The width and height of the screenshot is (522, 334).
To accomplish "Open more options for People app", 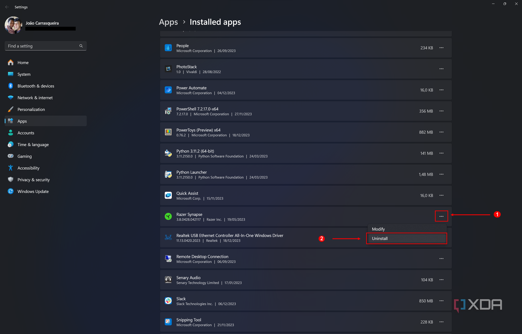I will point(441,48).
